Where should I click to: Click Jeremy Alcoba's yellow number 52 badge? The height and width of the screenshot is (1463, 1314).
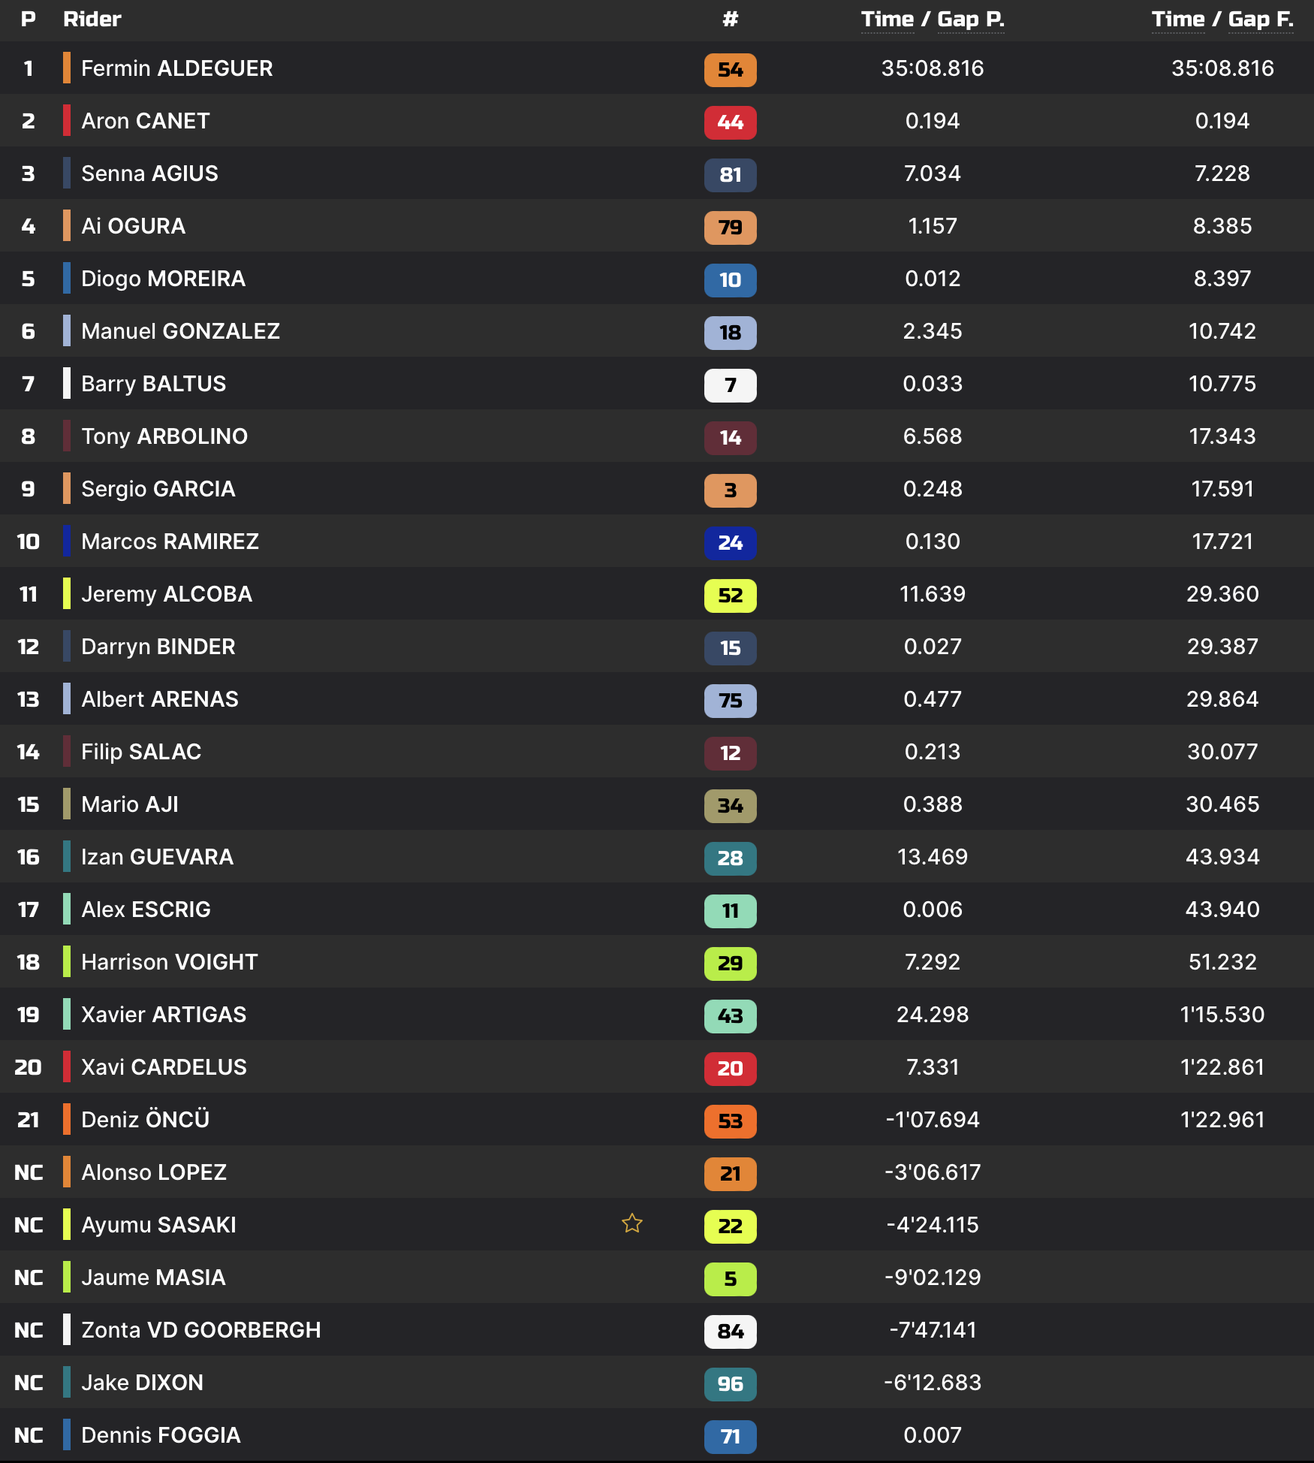coord(730,596)
